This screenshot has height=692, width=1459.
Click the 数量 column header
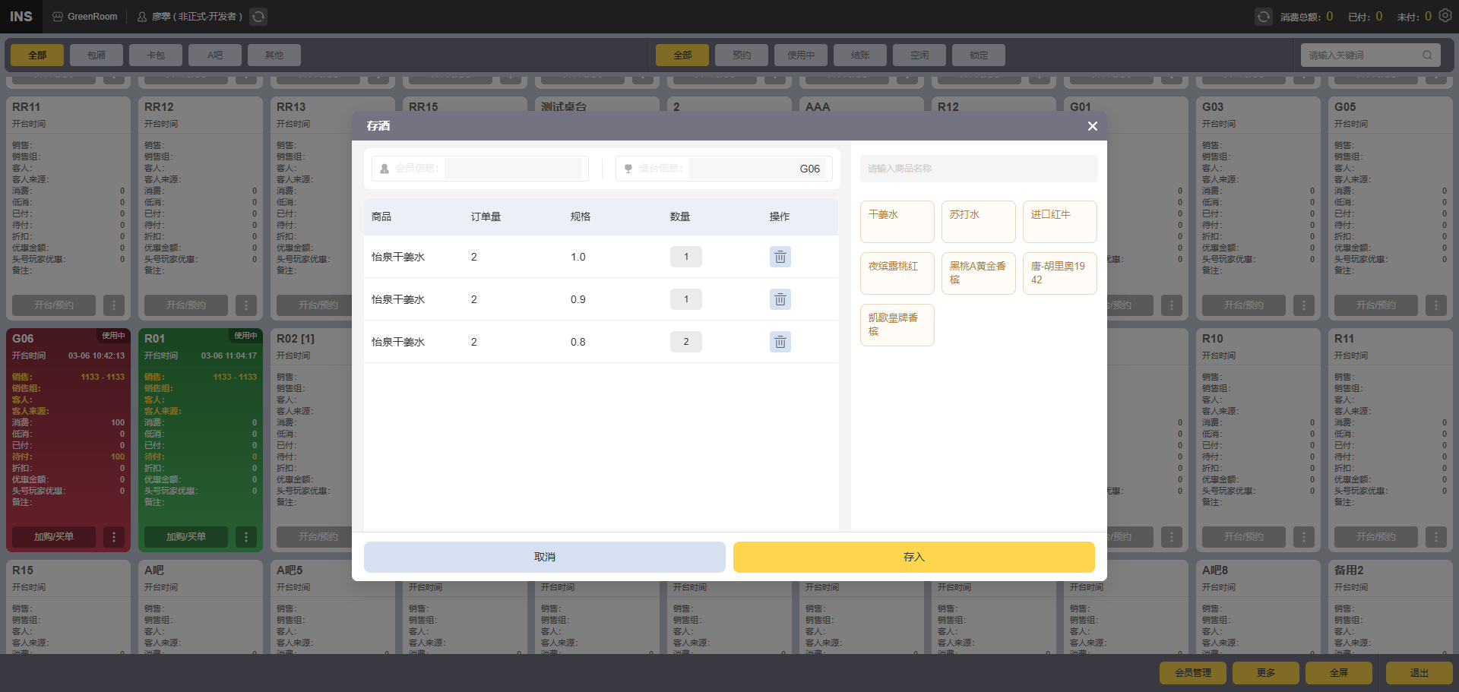click(680, 216)
